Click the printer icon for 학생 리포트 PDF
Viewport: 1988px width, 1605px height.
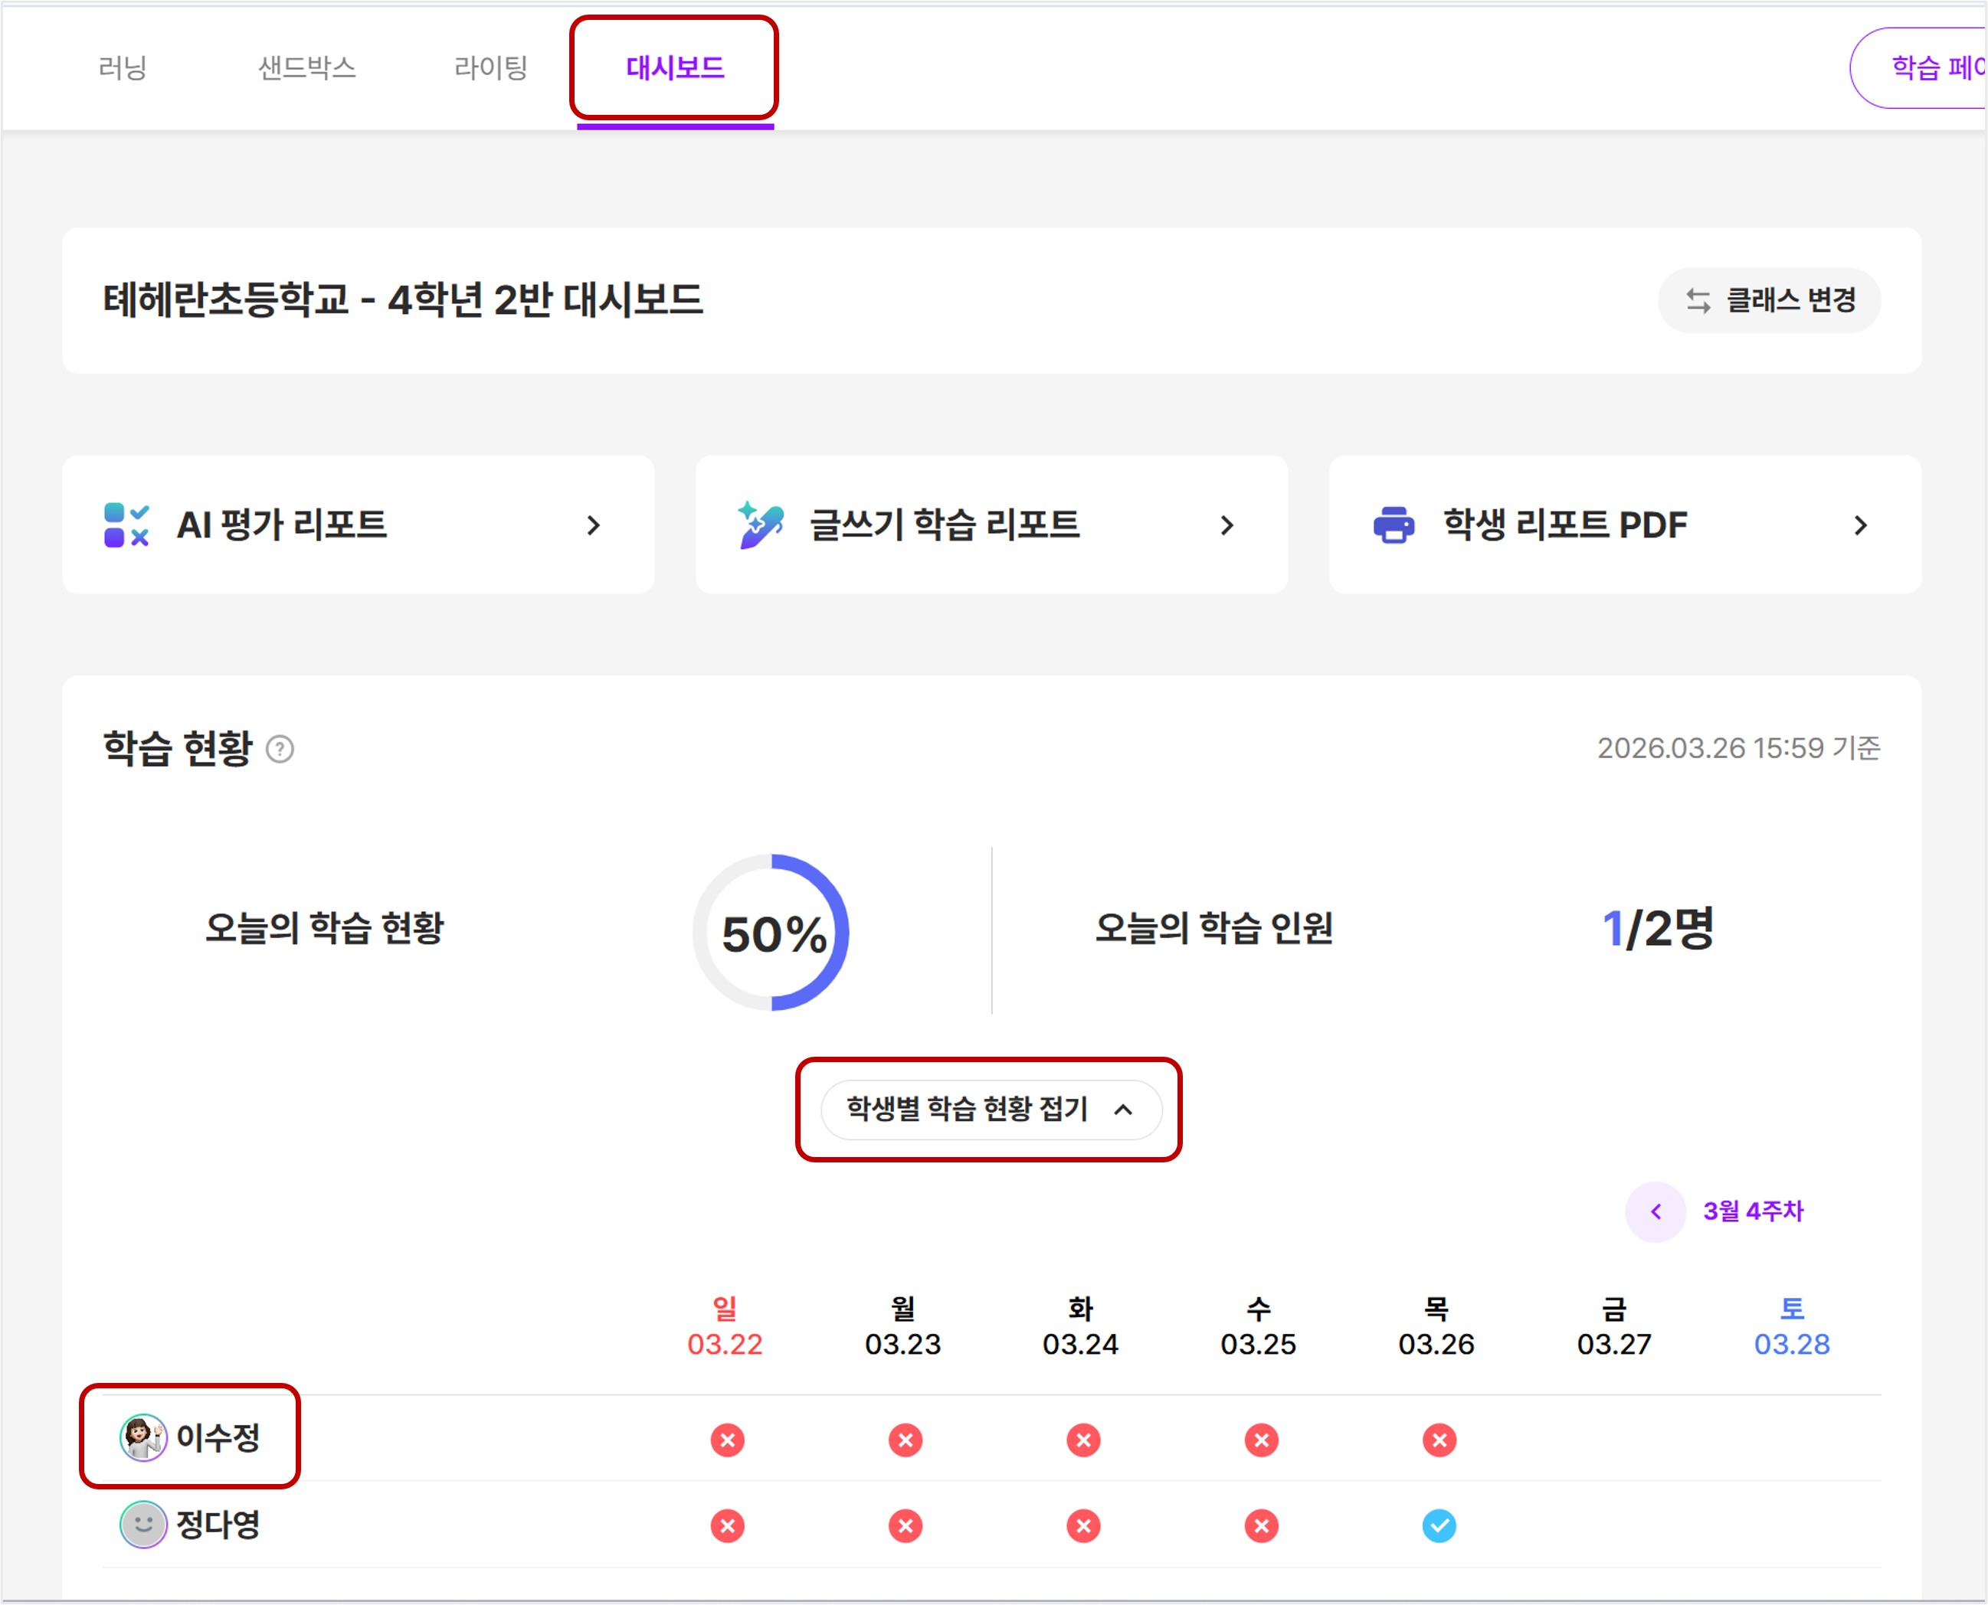pyautogui.click(x=1394, y=525)
